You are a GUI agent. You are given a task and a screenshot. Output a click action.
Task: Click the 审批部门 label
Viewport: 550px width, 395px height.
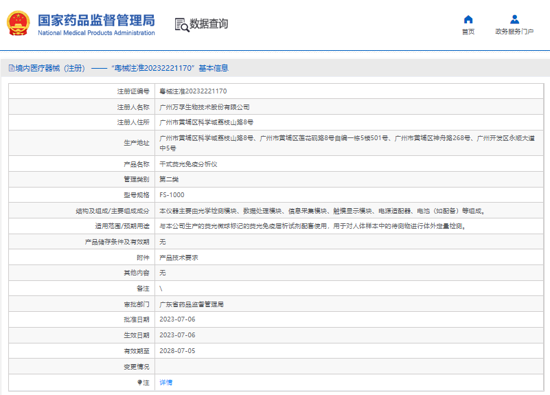[137, 304]
